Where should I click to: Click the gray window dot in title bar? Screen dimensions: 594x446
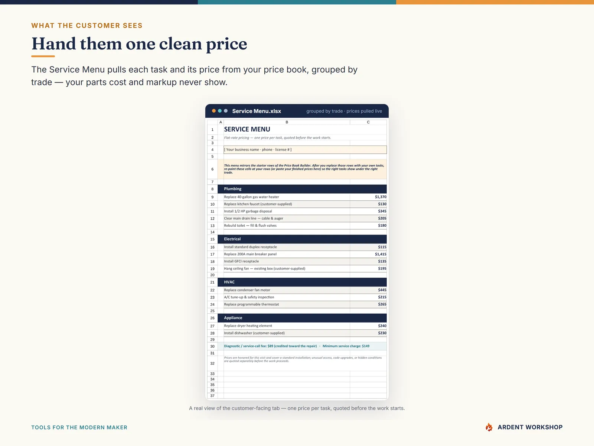pos(226,111)
